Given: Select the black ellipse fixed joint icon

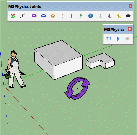Looking at the screenshot, I should (128, 16).
